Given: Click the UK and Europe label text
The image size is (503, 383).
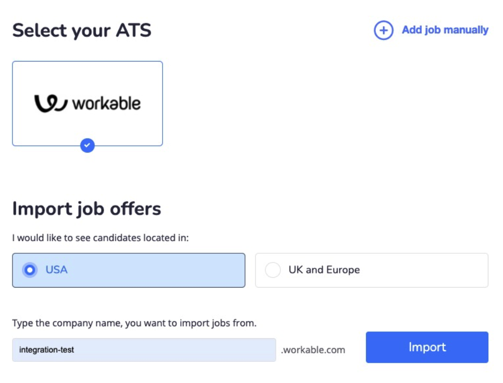Looking at the screenshot, I should 324,270.
